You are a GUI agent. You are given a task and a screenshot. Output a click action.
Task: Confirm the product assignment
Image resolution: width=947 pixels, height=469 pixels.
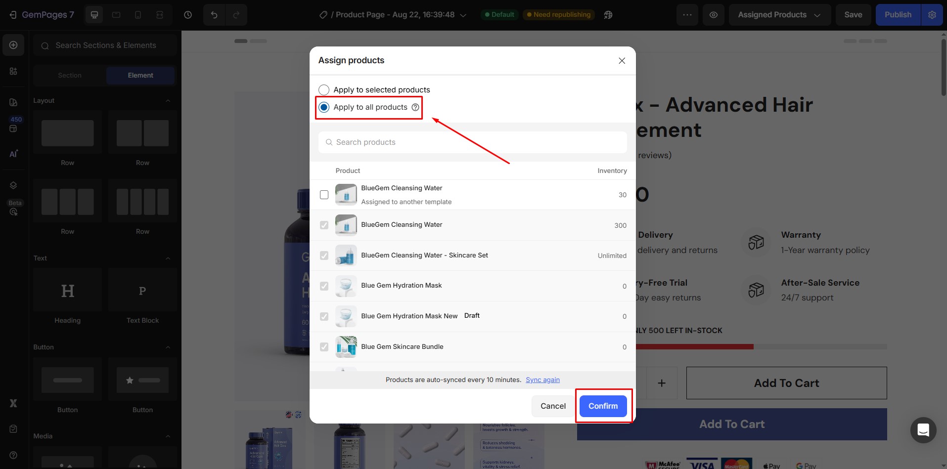(x=603, y=406)
